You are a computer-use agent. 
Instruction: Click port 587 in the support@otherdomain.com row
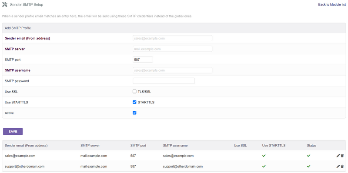tap(133, 166)
